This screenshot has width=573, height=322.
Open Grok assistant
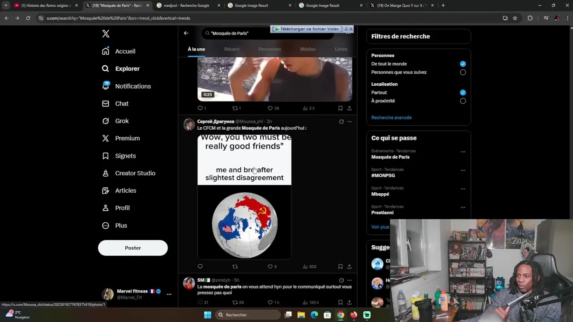115,121
